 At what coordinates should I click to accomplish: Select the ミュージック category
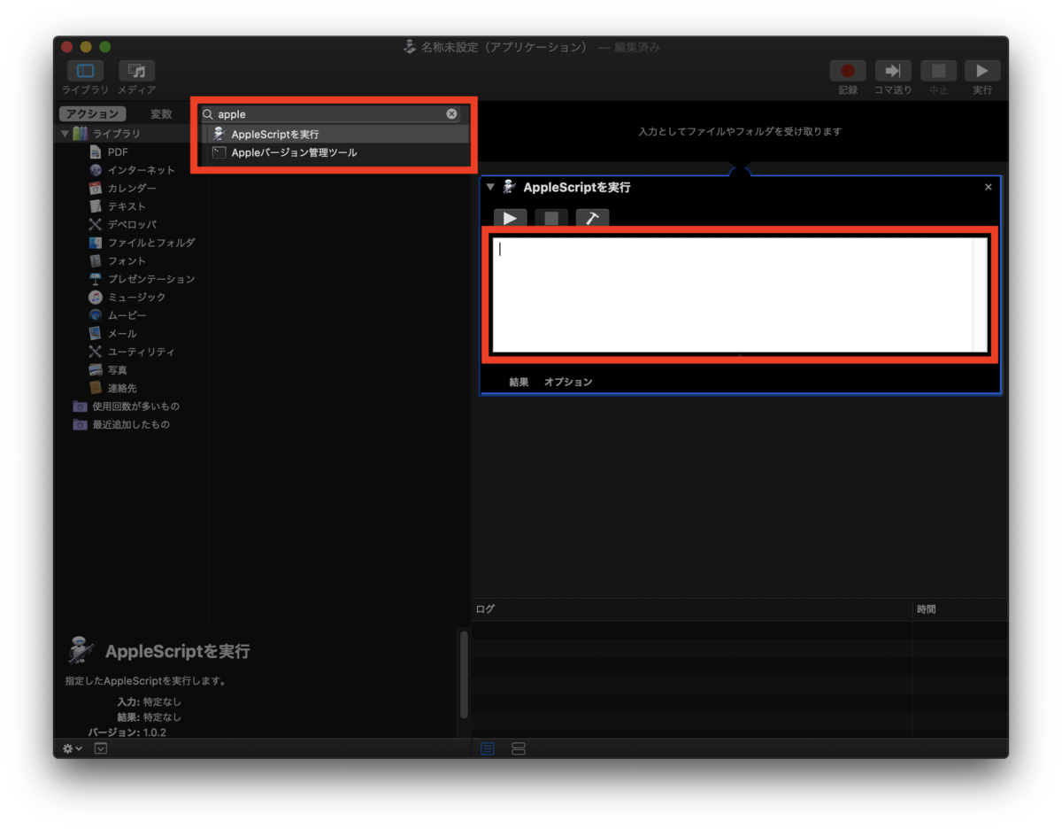(x=127, y=297)
